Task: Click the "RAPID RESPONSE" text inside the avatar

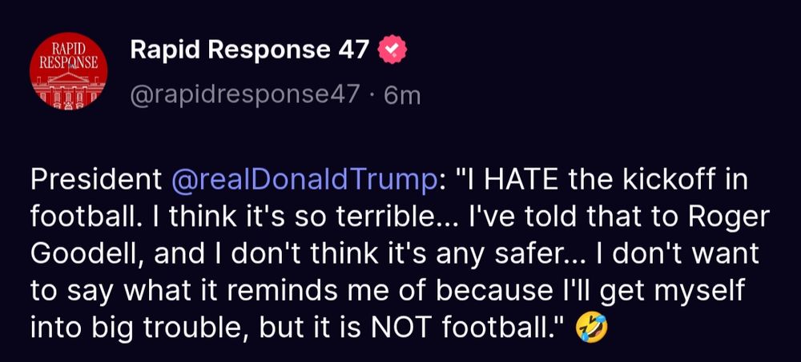Action: click(70, 54)
